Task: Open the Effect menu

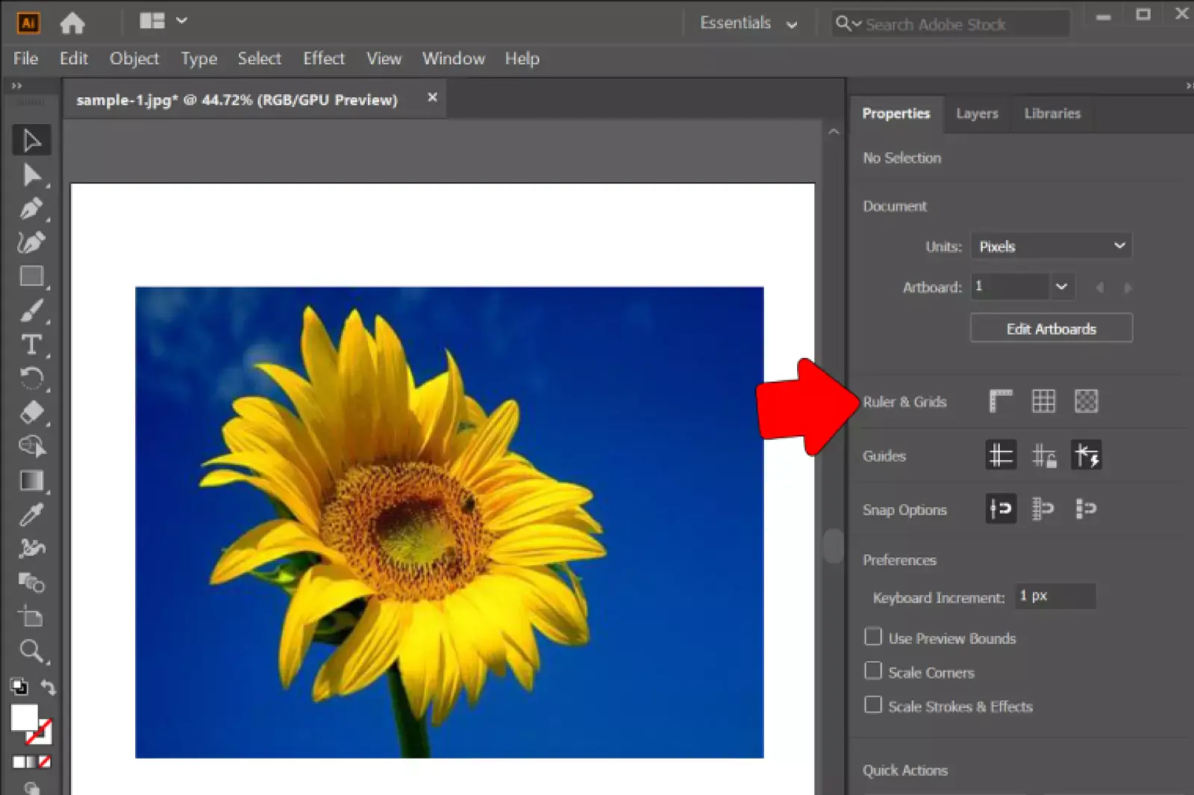Action: click(324, 58)
